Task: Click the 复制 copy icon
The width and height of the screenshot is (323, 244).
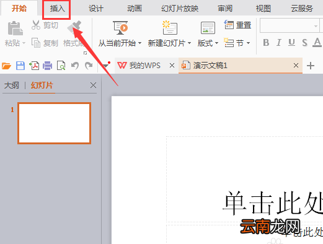Action: [x=36, y=43]
